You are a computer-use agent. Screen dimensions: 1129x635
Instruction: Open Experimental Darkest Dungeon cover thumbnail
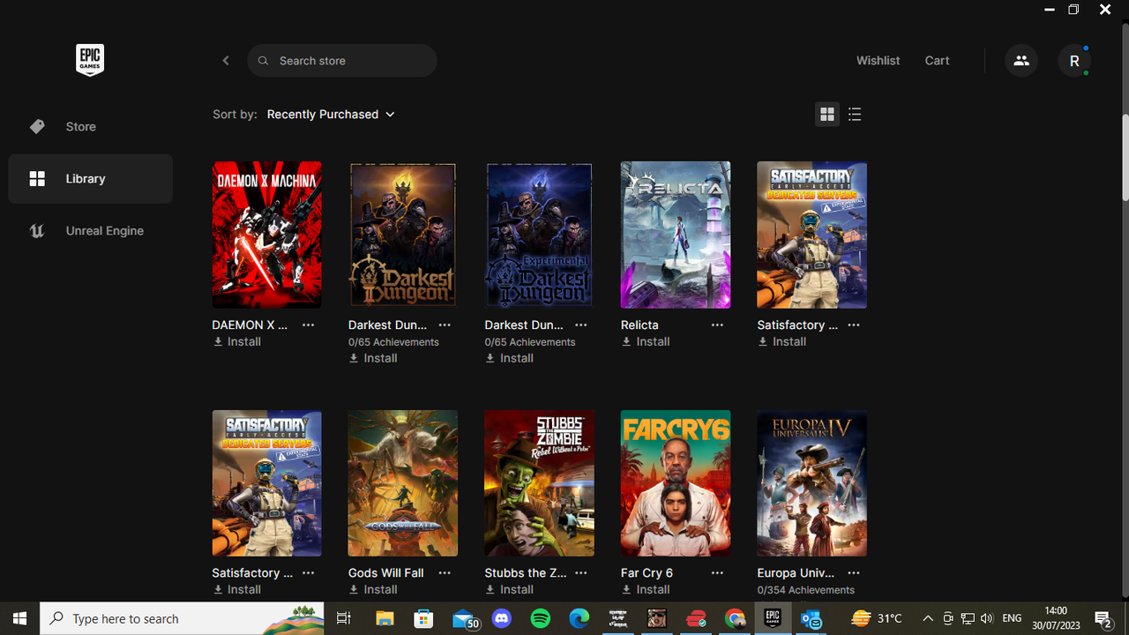coord(539,235)
